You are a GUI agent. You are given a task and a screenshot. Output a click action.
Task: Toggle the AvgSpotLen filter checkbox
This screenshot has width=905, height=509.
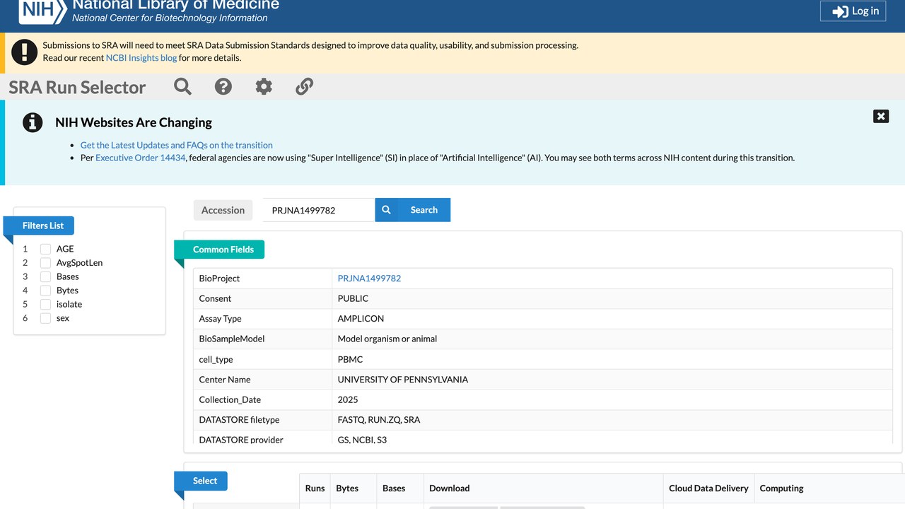(46, 263)
